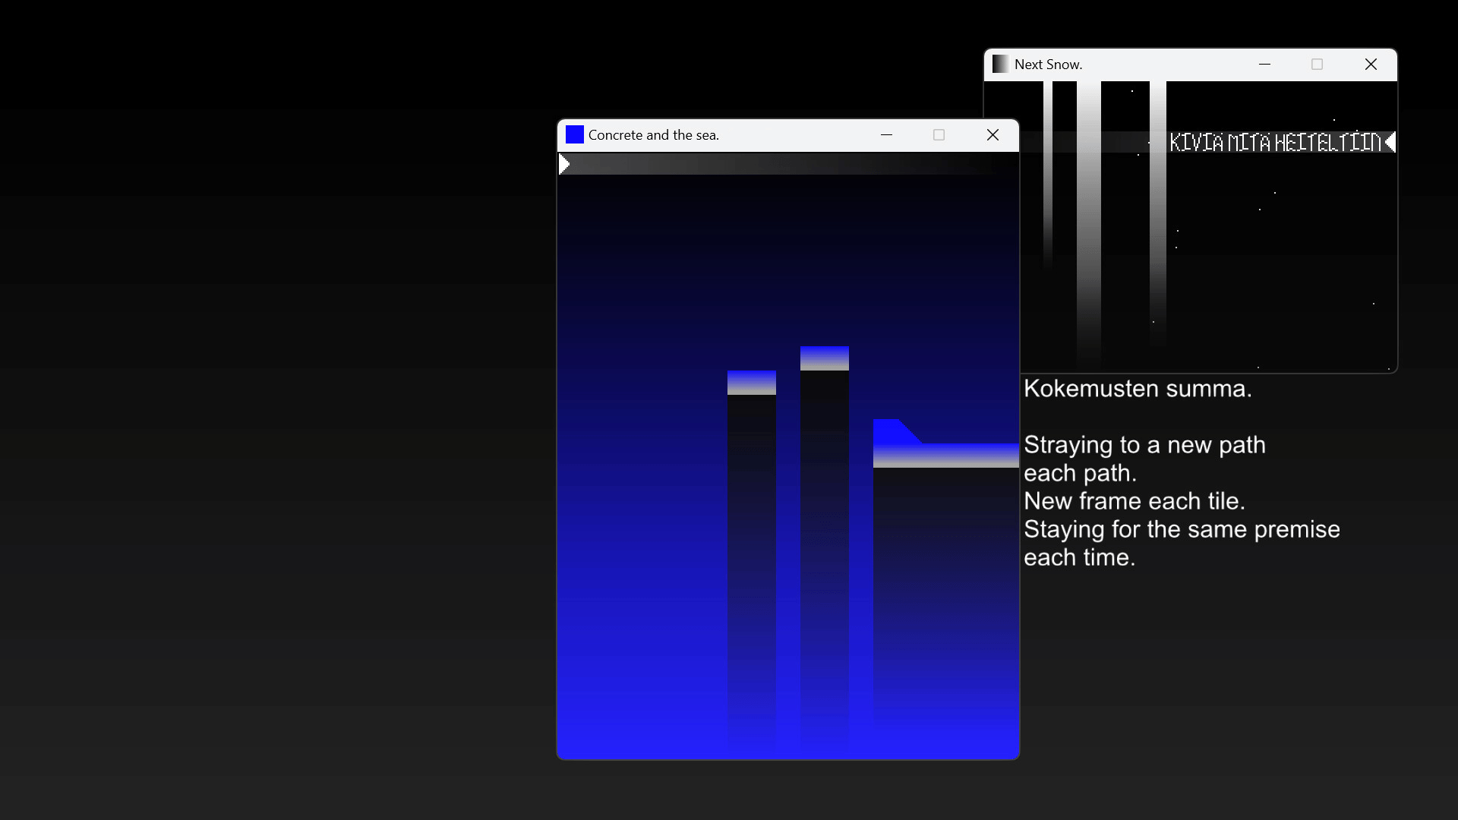The width and height of the screenshot is (1458, 820).
Task: Maximize the Concrete and the sea window
Action: 939,134
